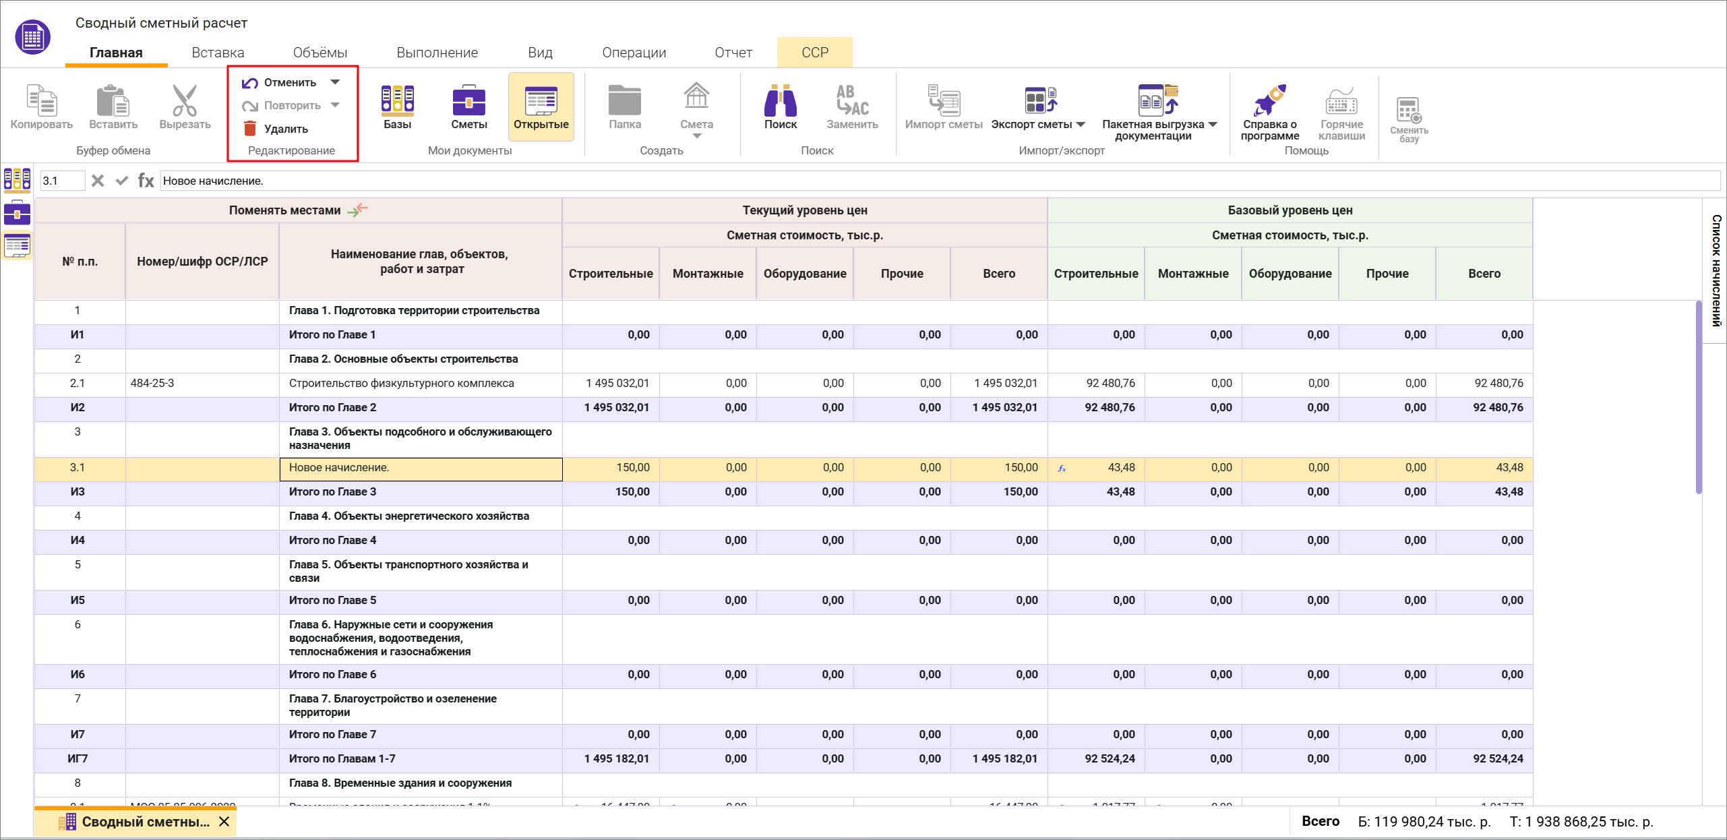Cancel formula entry with X mark
The width and height of the screenshot is (1727, 840).
98,181
